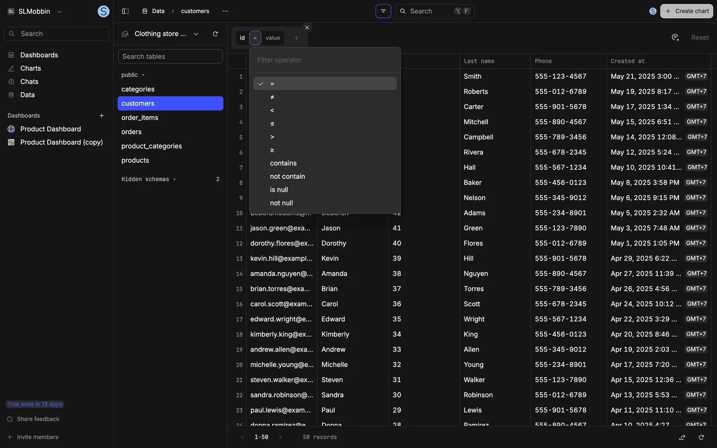Click the reload icon in bottom bar
The height and width of the screenshot is (448, 717).
click(x=701, y=437)
